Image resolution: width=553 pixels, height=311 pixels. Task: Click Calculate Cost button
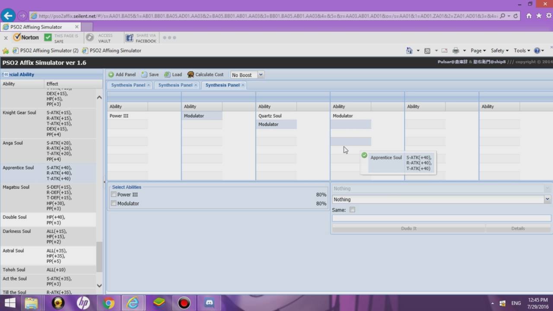pyautogui.click(x=205, y=74)
